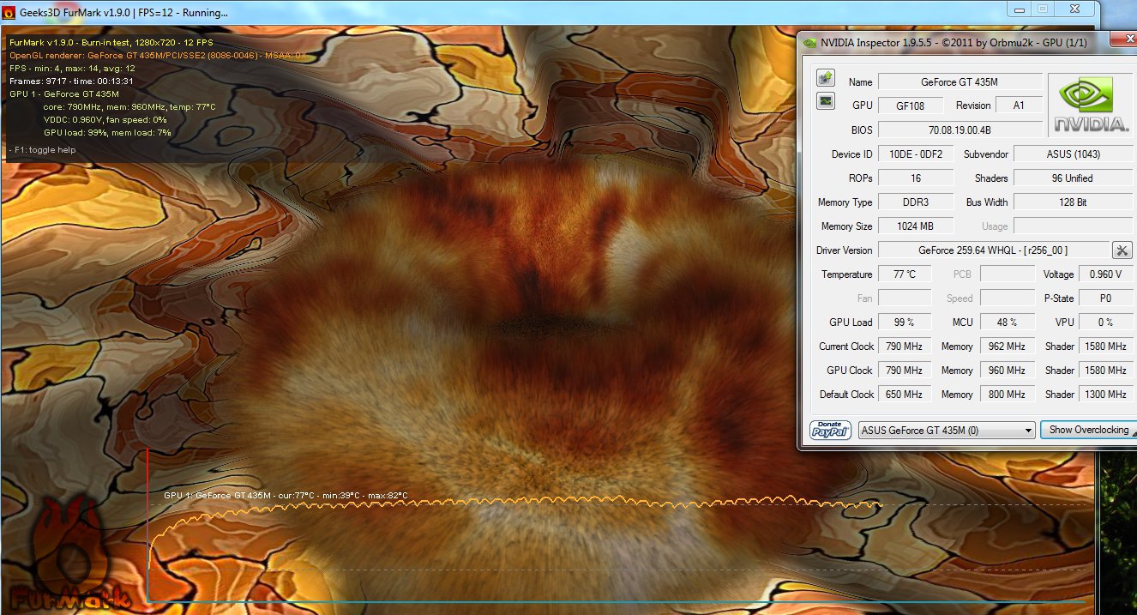Image resolution: width=1137 pixels, height=615 pixels.
Task: Click the screenshot upload icon in NVIDIA Inspector
Action: [x=826, y=78]
